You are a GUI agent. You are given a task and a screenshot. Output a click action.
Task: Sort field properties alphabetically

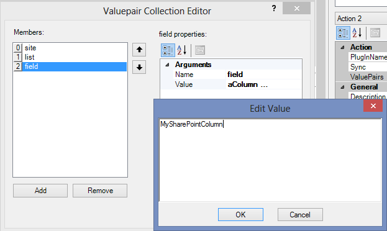click(x=182, y=50)
